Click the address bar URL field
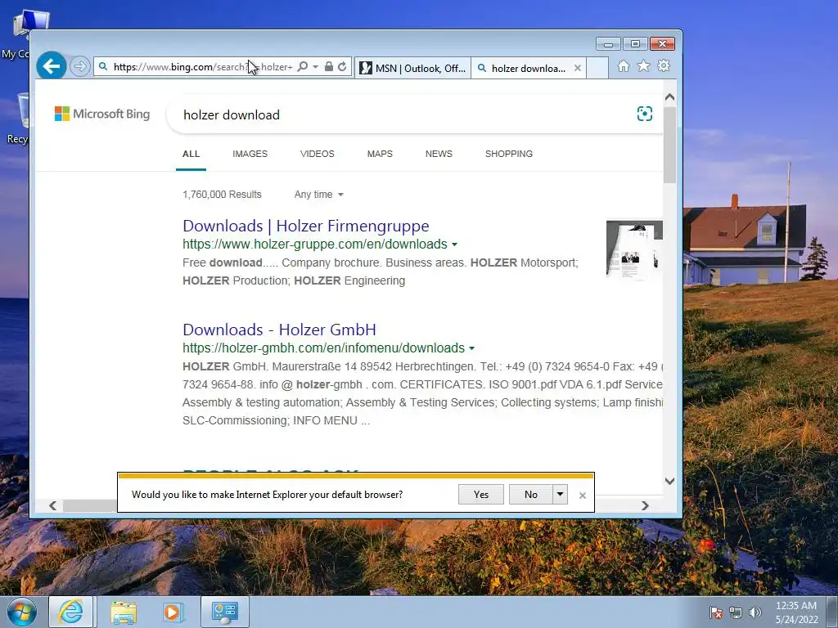Screen dimensions: 838x628 tap(202, 67)
